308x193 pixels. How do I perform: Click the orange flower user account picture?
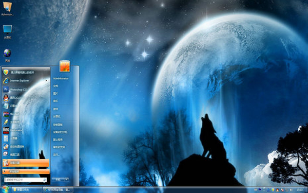coord(65,66)
